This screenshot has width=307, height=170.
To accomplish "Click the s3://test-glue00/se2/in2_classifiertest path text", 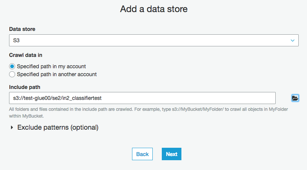I will [57, 98].
